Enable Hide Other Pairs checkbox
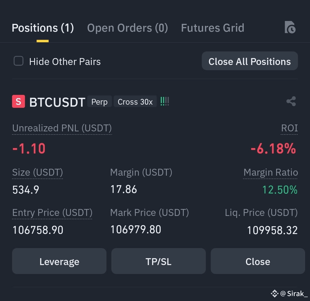Image resolution: width=310 pixels, height=301 pixels. point(19,61)
